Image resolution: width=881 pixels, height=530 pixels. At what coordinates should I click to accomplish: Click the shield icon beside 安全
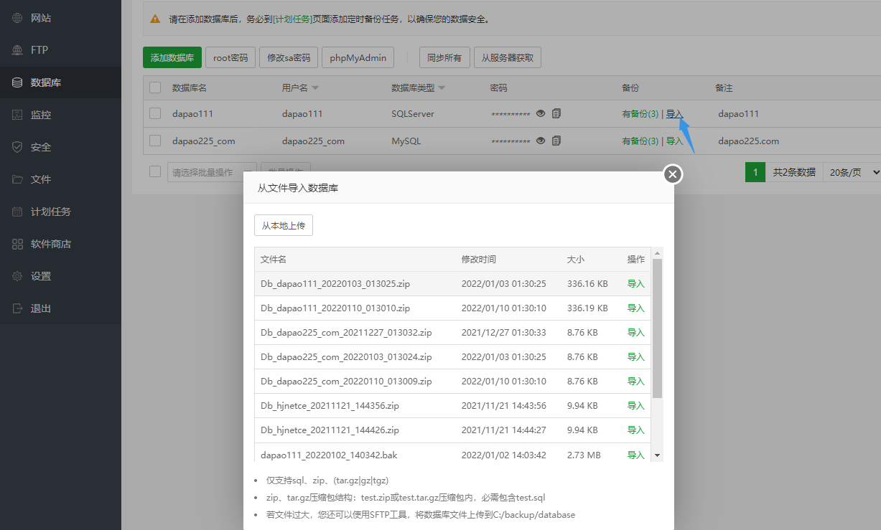click(x=18, y=147)
